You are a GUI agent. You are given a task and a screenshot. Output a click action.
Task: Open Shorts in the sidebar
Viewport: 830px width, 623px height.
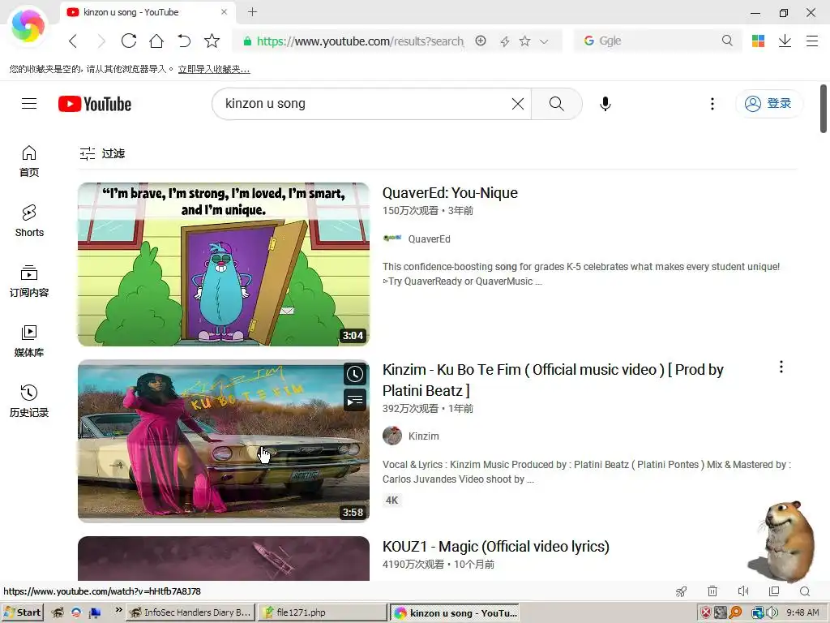coord(29,221)
